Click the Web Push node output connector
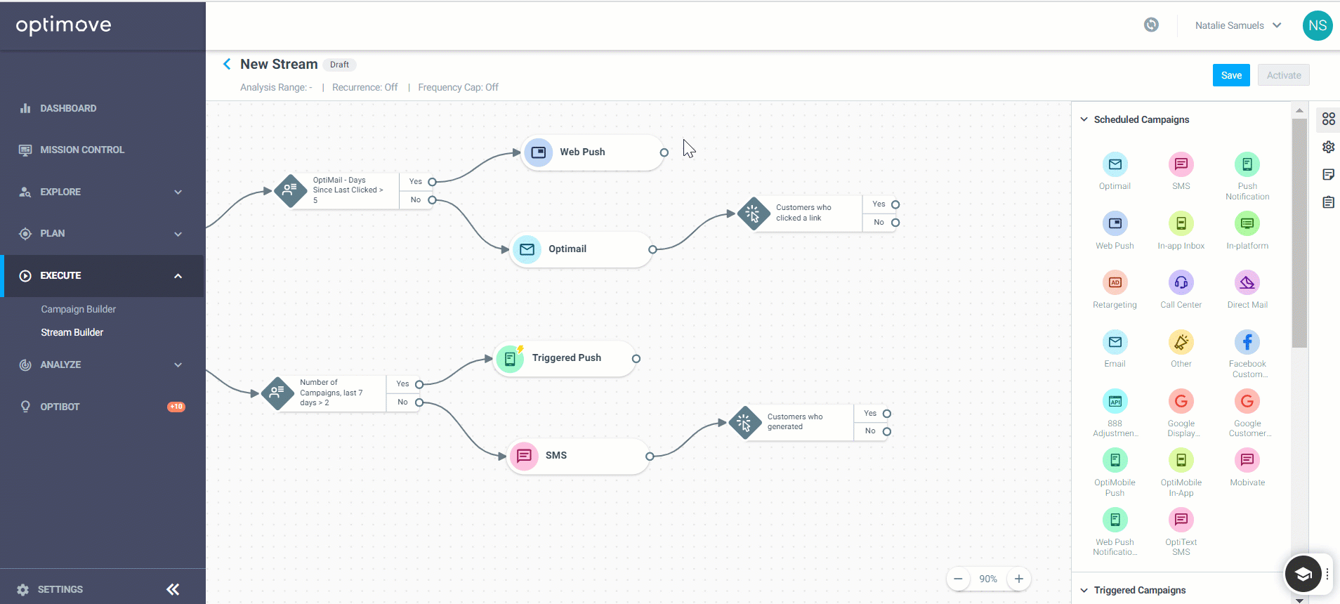Image resolution: width=1340 pixels, height=604 pixels. coord(664,152)
